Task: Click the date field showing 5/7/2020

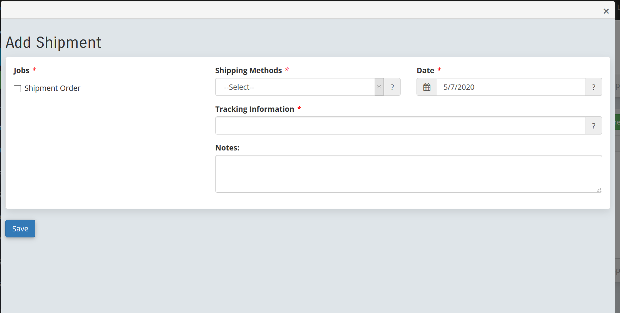Action: point(511,87)
